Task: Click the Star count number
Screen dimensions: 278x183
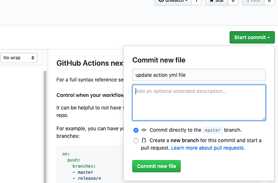Action: [x=233, y=1]
